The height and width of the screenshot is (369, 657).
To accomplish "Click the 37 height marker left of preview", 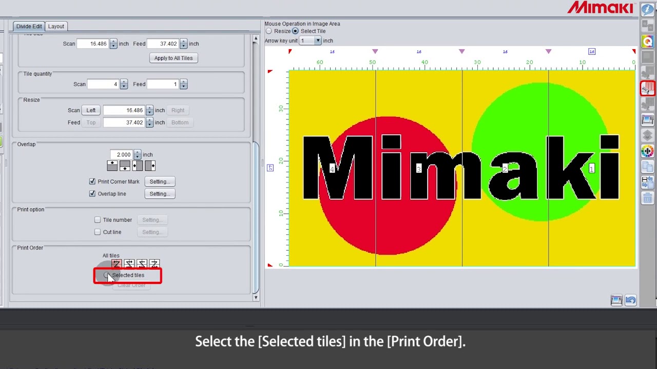I will [270, 168].
